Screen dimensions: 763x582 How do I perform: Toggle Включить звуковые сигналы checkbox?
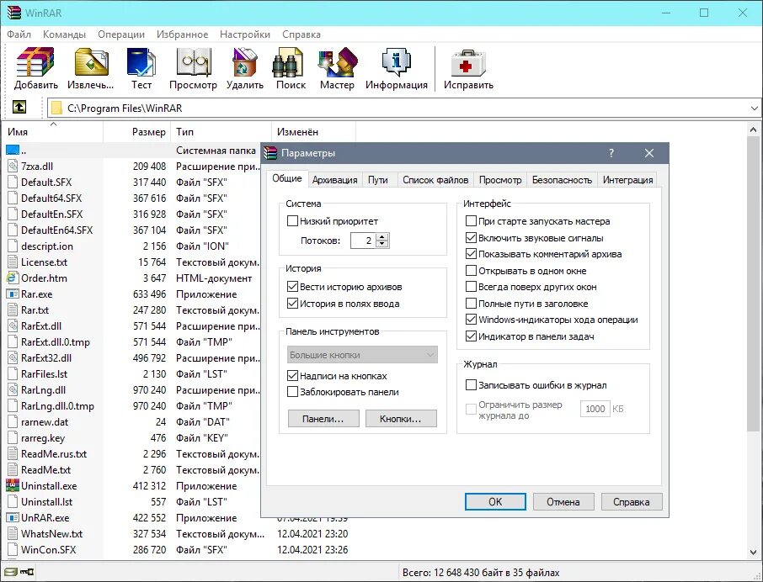471,237
